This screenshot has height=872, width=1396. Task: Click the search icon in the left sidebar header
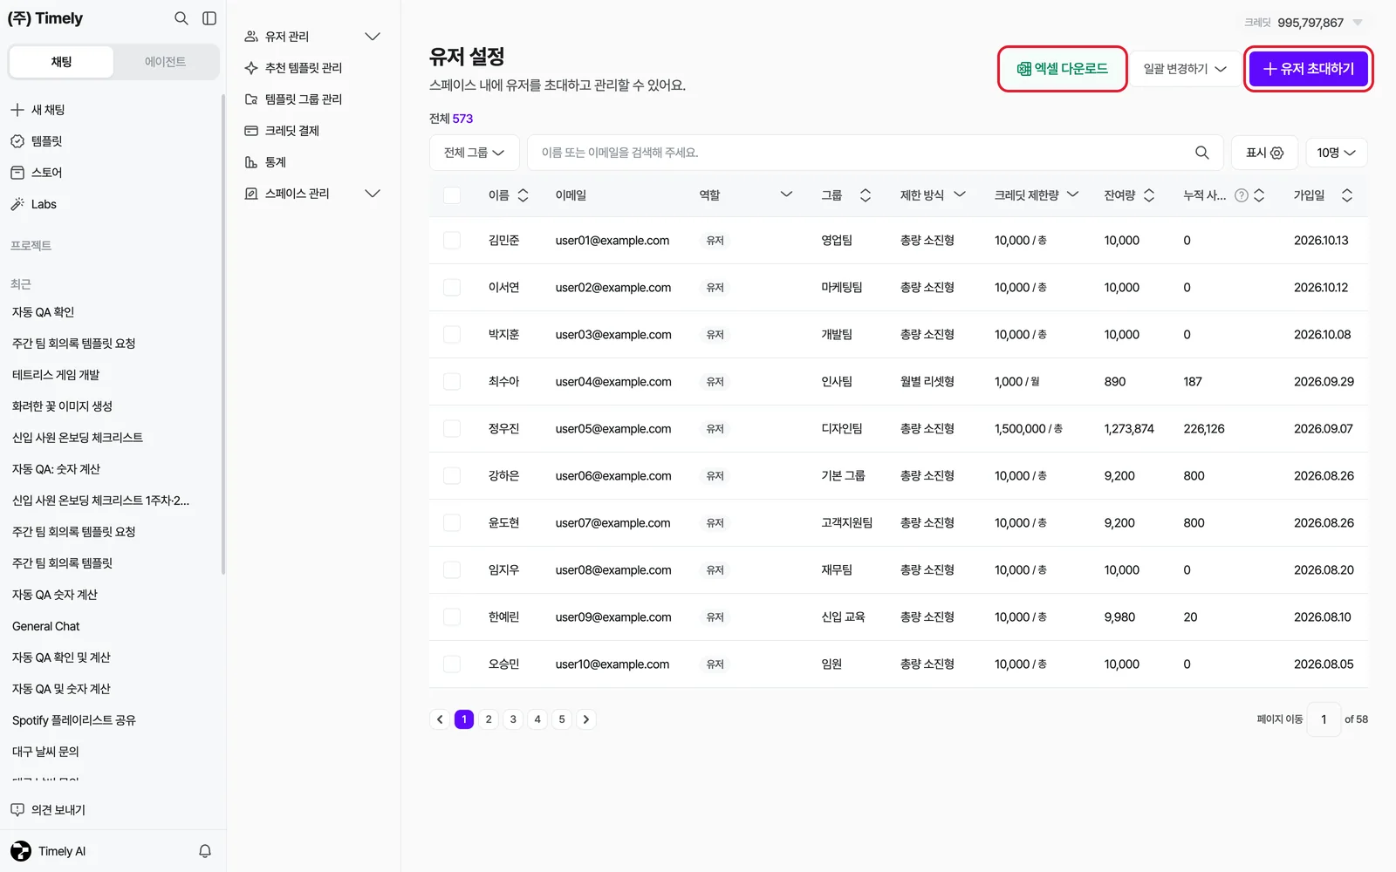(x=181, y=18)
